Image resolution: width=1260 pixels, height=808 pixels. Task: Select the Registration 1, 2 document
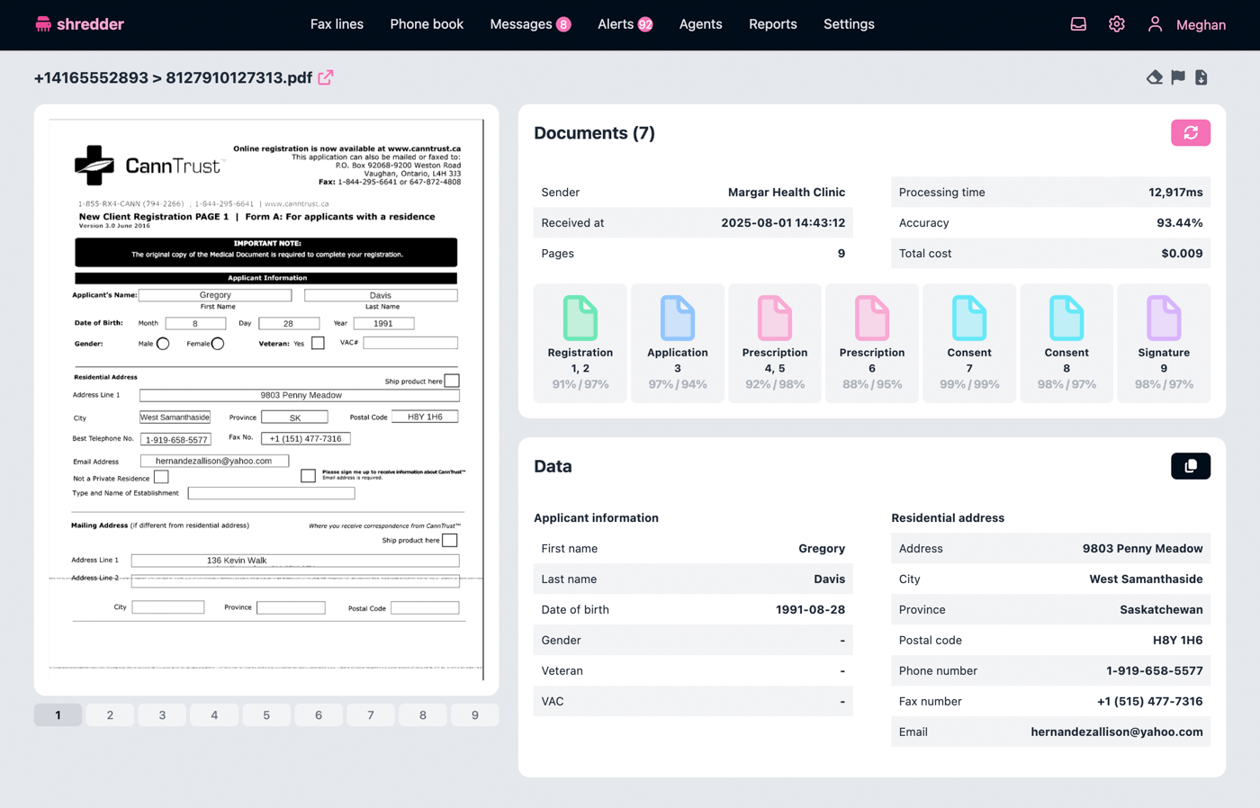click(580, 342)
